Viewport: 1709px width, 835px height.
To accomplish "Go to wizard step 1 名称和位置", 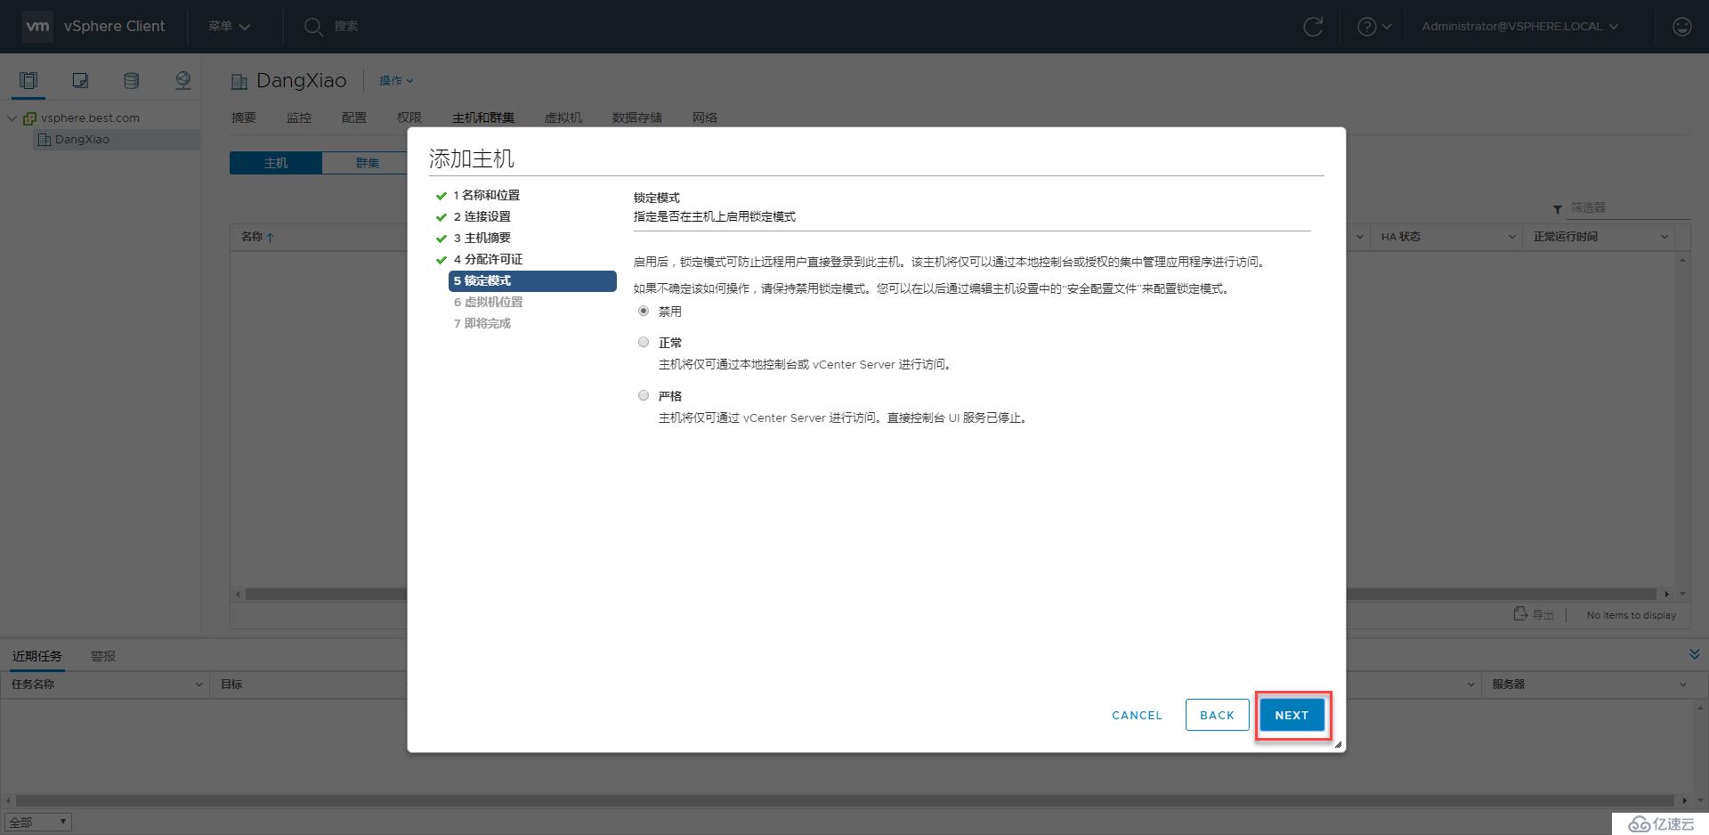I will [x=486, y=195].
